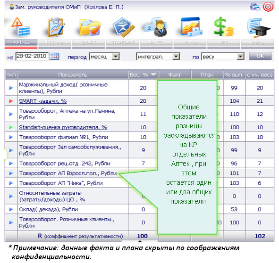This screenshot has width=279, height=263.
Task: Open the calendar picker next to date
Action: [54, 57]
